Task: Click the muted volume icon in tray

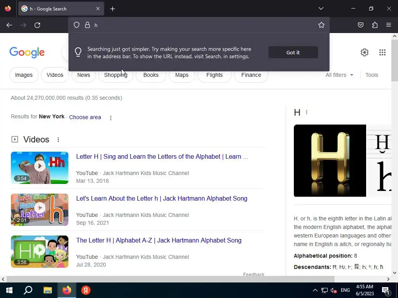Action: 333,290
